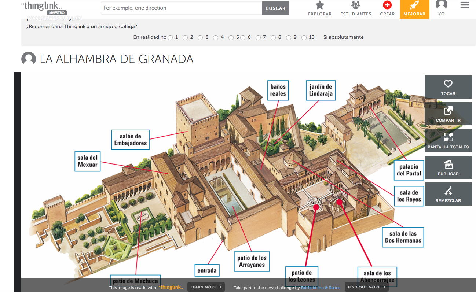Click the Remezclar remix icon

tap(448, 191)
